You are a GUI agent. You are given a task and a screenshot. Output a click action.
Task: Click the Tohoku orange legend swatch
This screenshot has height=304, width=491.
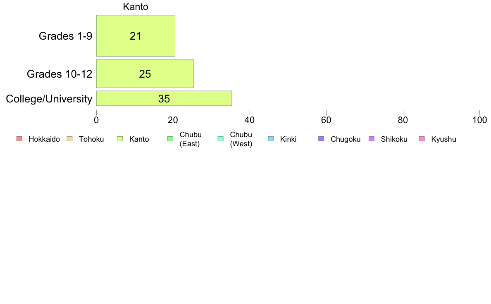point(69,139)
